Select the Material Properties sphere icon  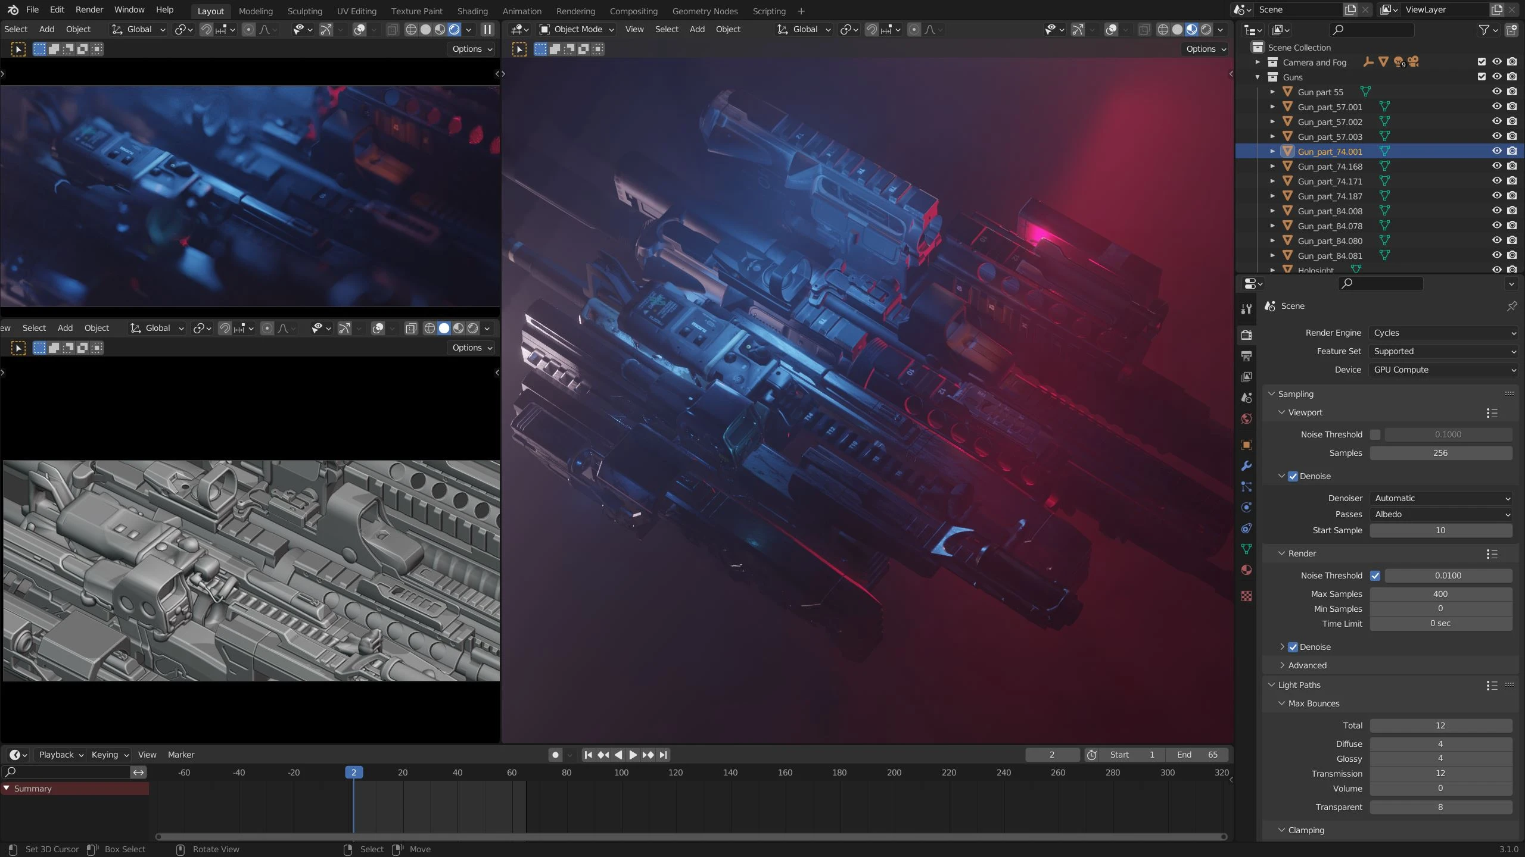(1246, 570)
